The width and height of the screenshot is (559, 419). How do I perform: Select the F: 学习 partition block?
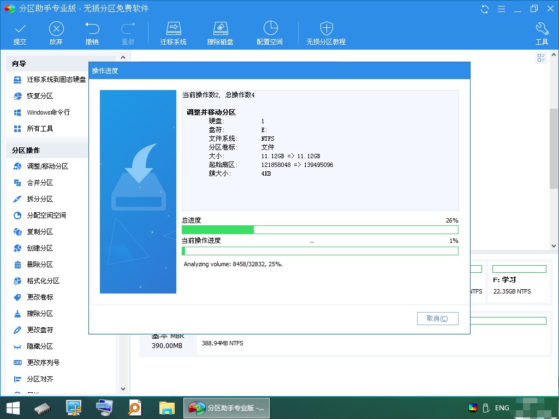[519, 283]
